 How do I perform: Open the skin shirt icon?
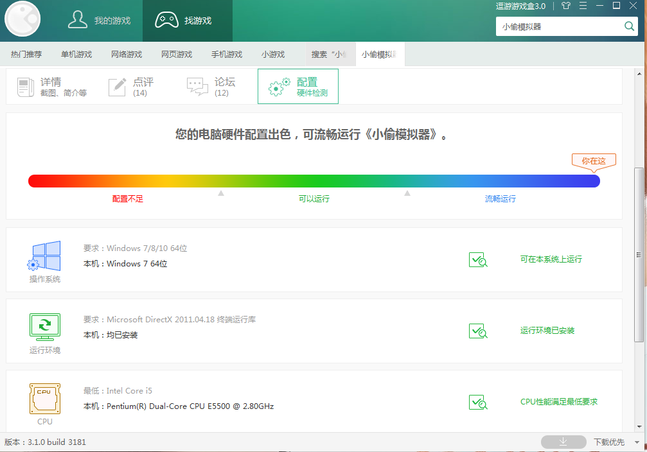point(566,6)
